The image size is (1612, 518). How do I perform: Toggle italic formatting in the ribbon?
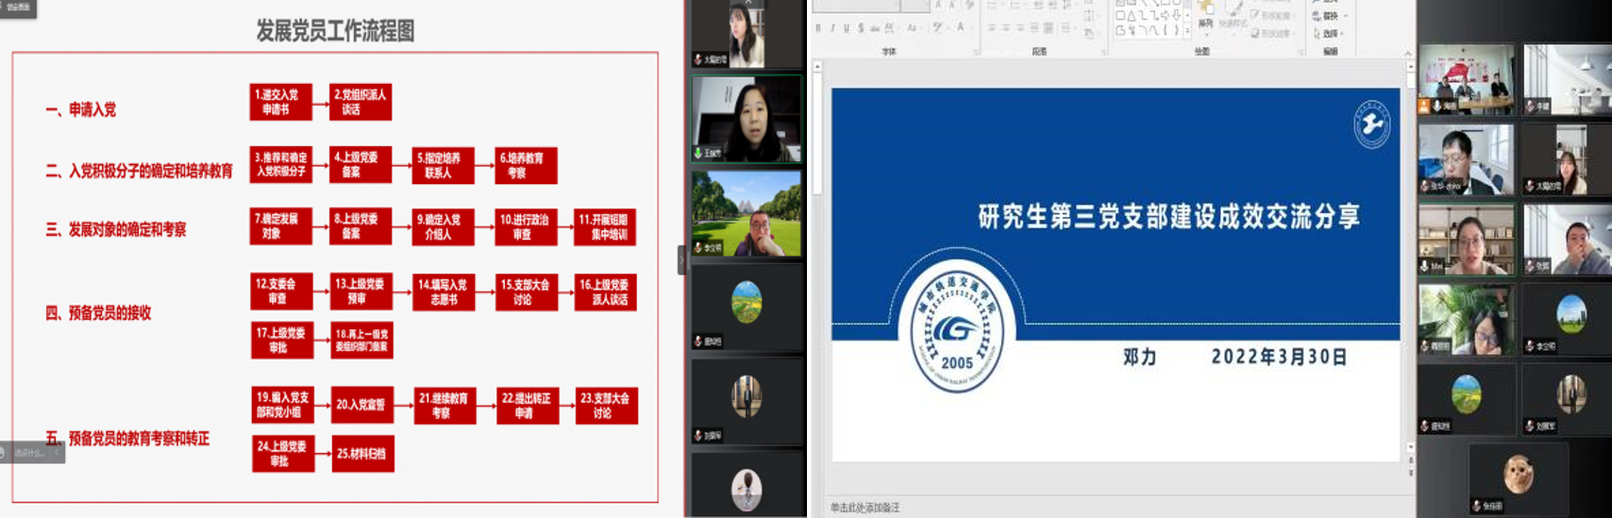click(831, 28)
